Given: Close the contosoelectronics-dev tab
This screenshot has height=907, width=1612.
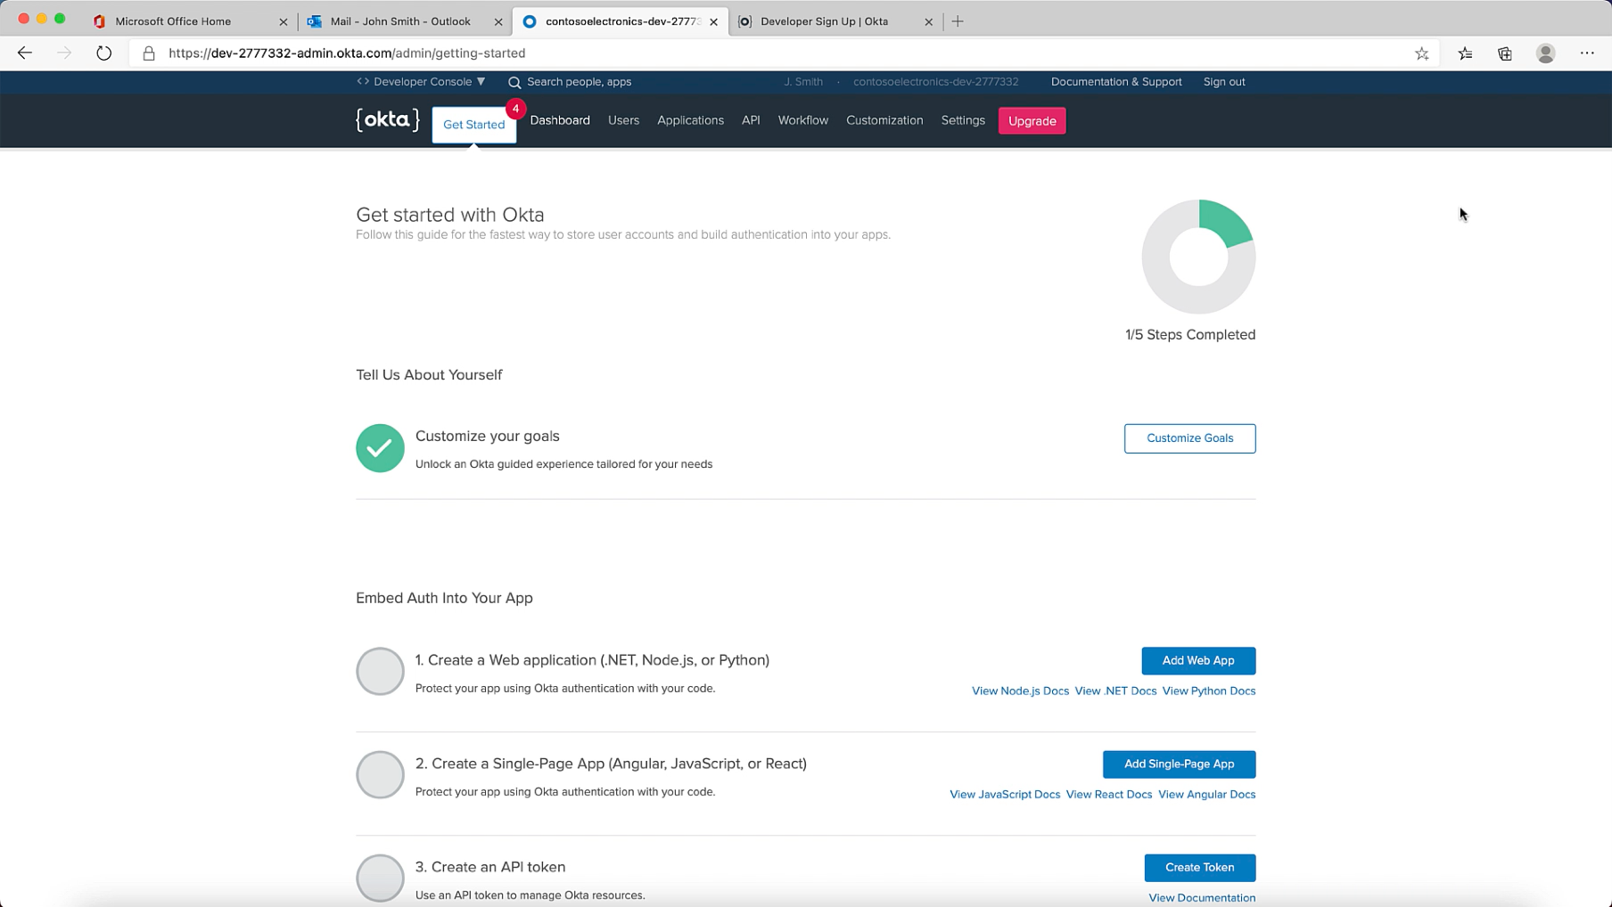Looking at the screenshot, I should [713, 21].
